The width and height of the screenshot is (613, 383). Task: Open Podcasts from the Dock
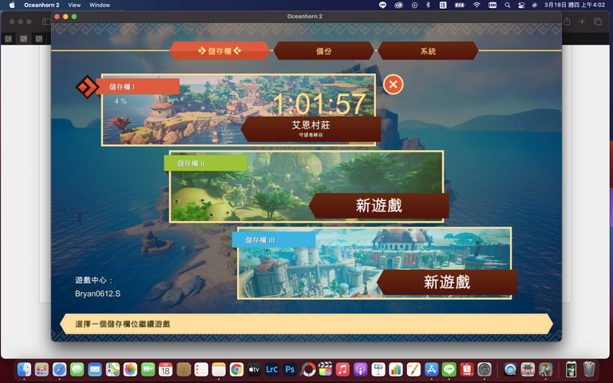point(361,369)
